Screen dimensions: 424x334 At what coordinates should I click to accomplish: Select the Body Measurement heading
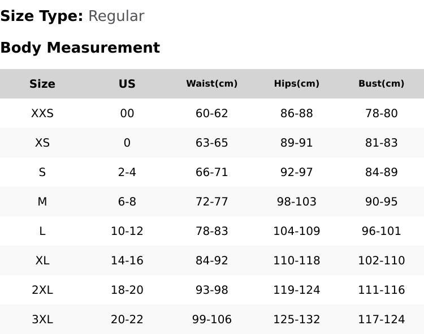[80, 48]
